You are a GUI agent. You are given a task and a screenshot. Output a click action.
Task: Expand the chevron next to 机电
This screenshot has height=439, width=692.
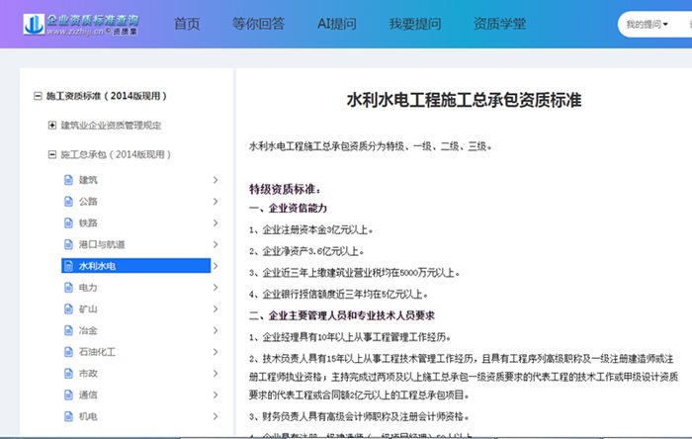[216, 416]
